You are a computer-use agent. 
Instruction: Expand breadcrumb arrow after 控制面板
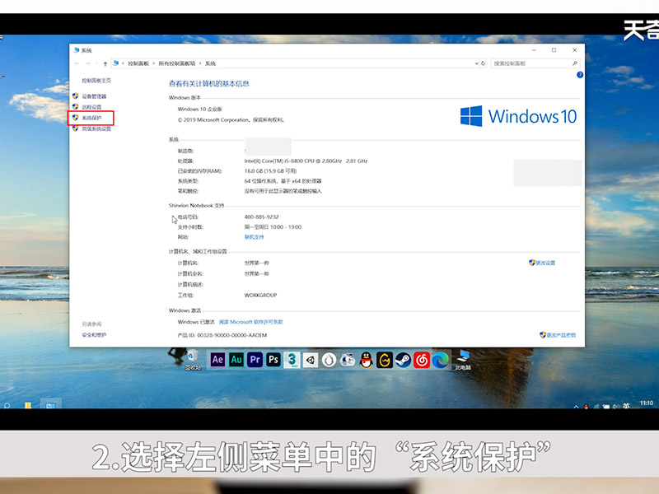click(154, 63)
